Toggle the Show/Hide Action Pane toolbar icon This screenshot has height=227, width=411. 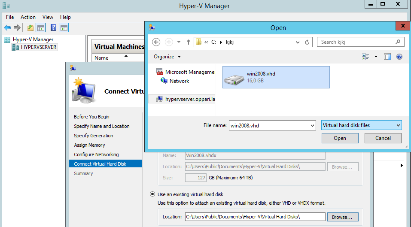pos(64,27)
